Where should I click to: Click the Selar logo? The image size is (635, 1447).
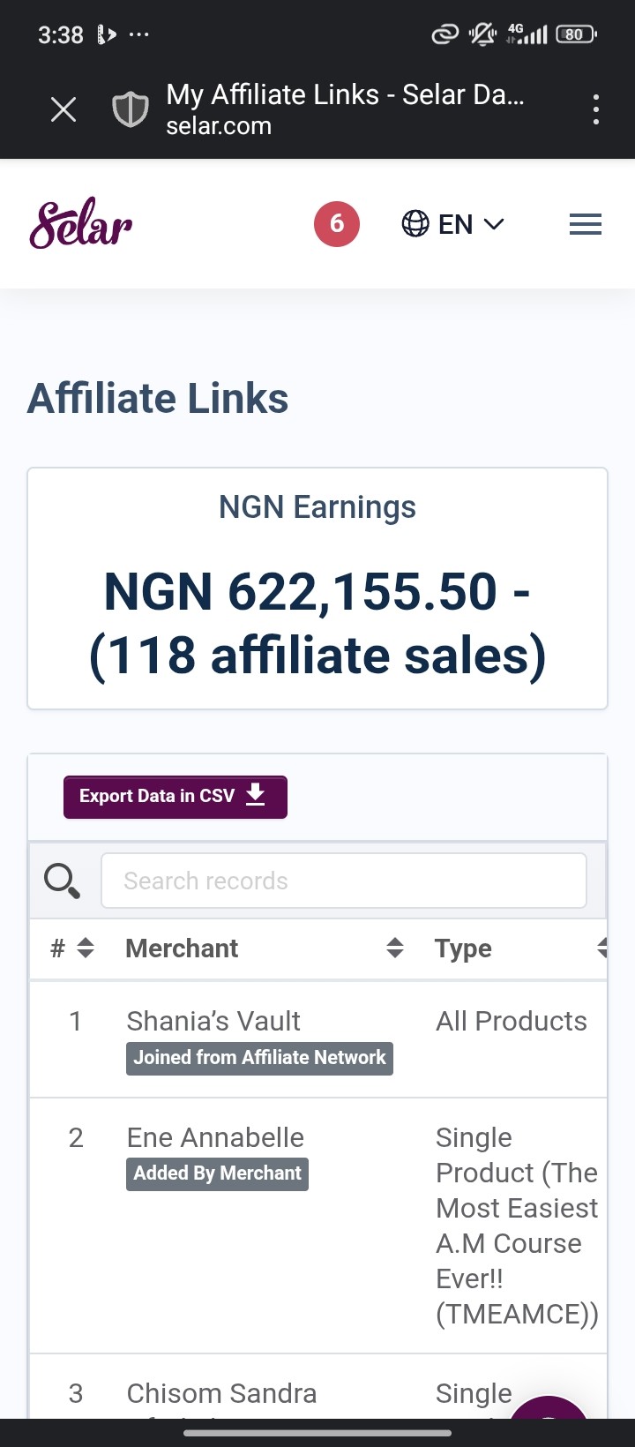(x=81, y=223)
